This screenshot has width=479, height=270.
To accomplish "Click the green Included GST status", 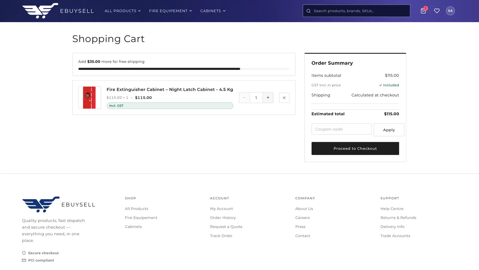I will click(x=389, y=85).
